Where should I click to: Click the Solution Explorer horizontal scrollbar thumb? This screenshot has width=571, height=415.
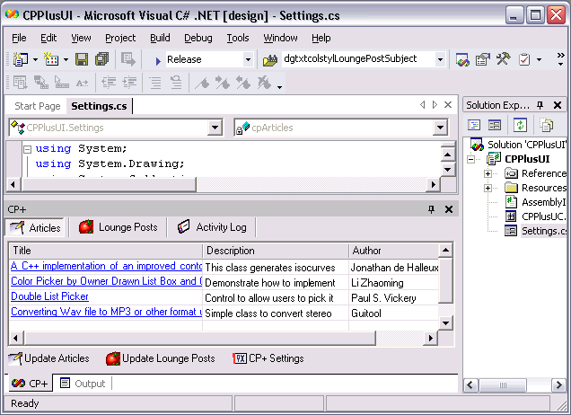503,384
